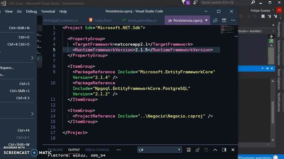
Task: Maximize the bottom panel with the chevron
Action: (x=215, y=150)
